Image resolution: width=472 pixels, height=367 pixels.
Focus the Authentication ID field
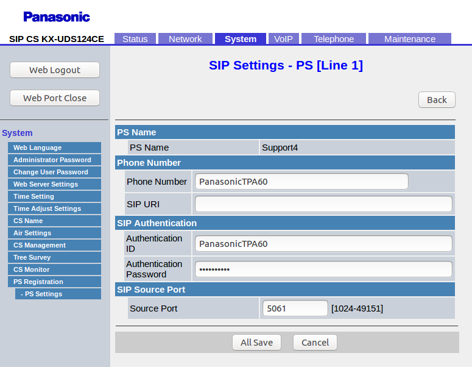(x=323, y=243)
